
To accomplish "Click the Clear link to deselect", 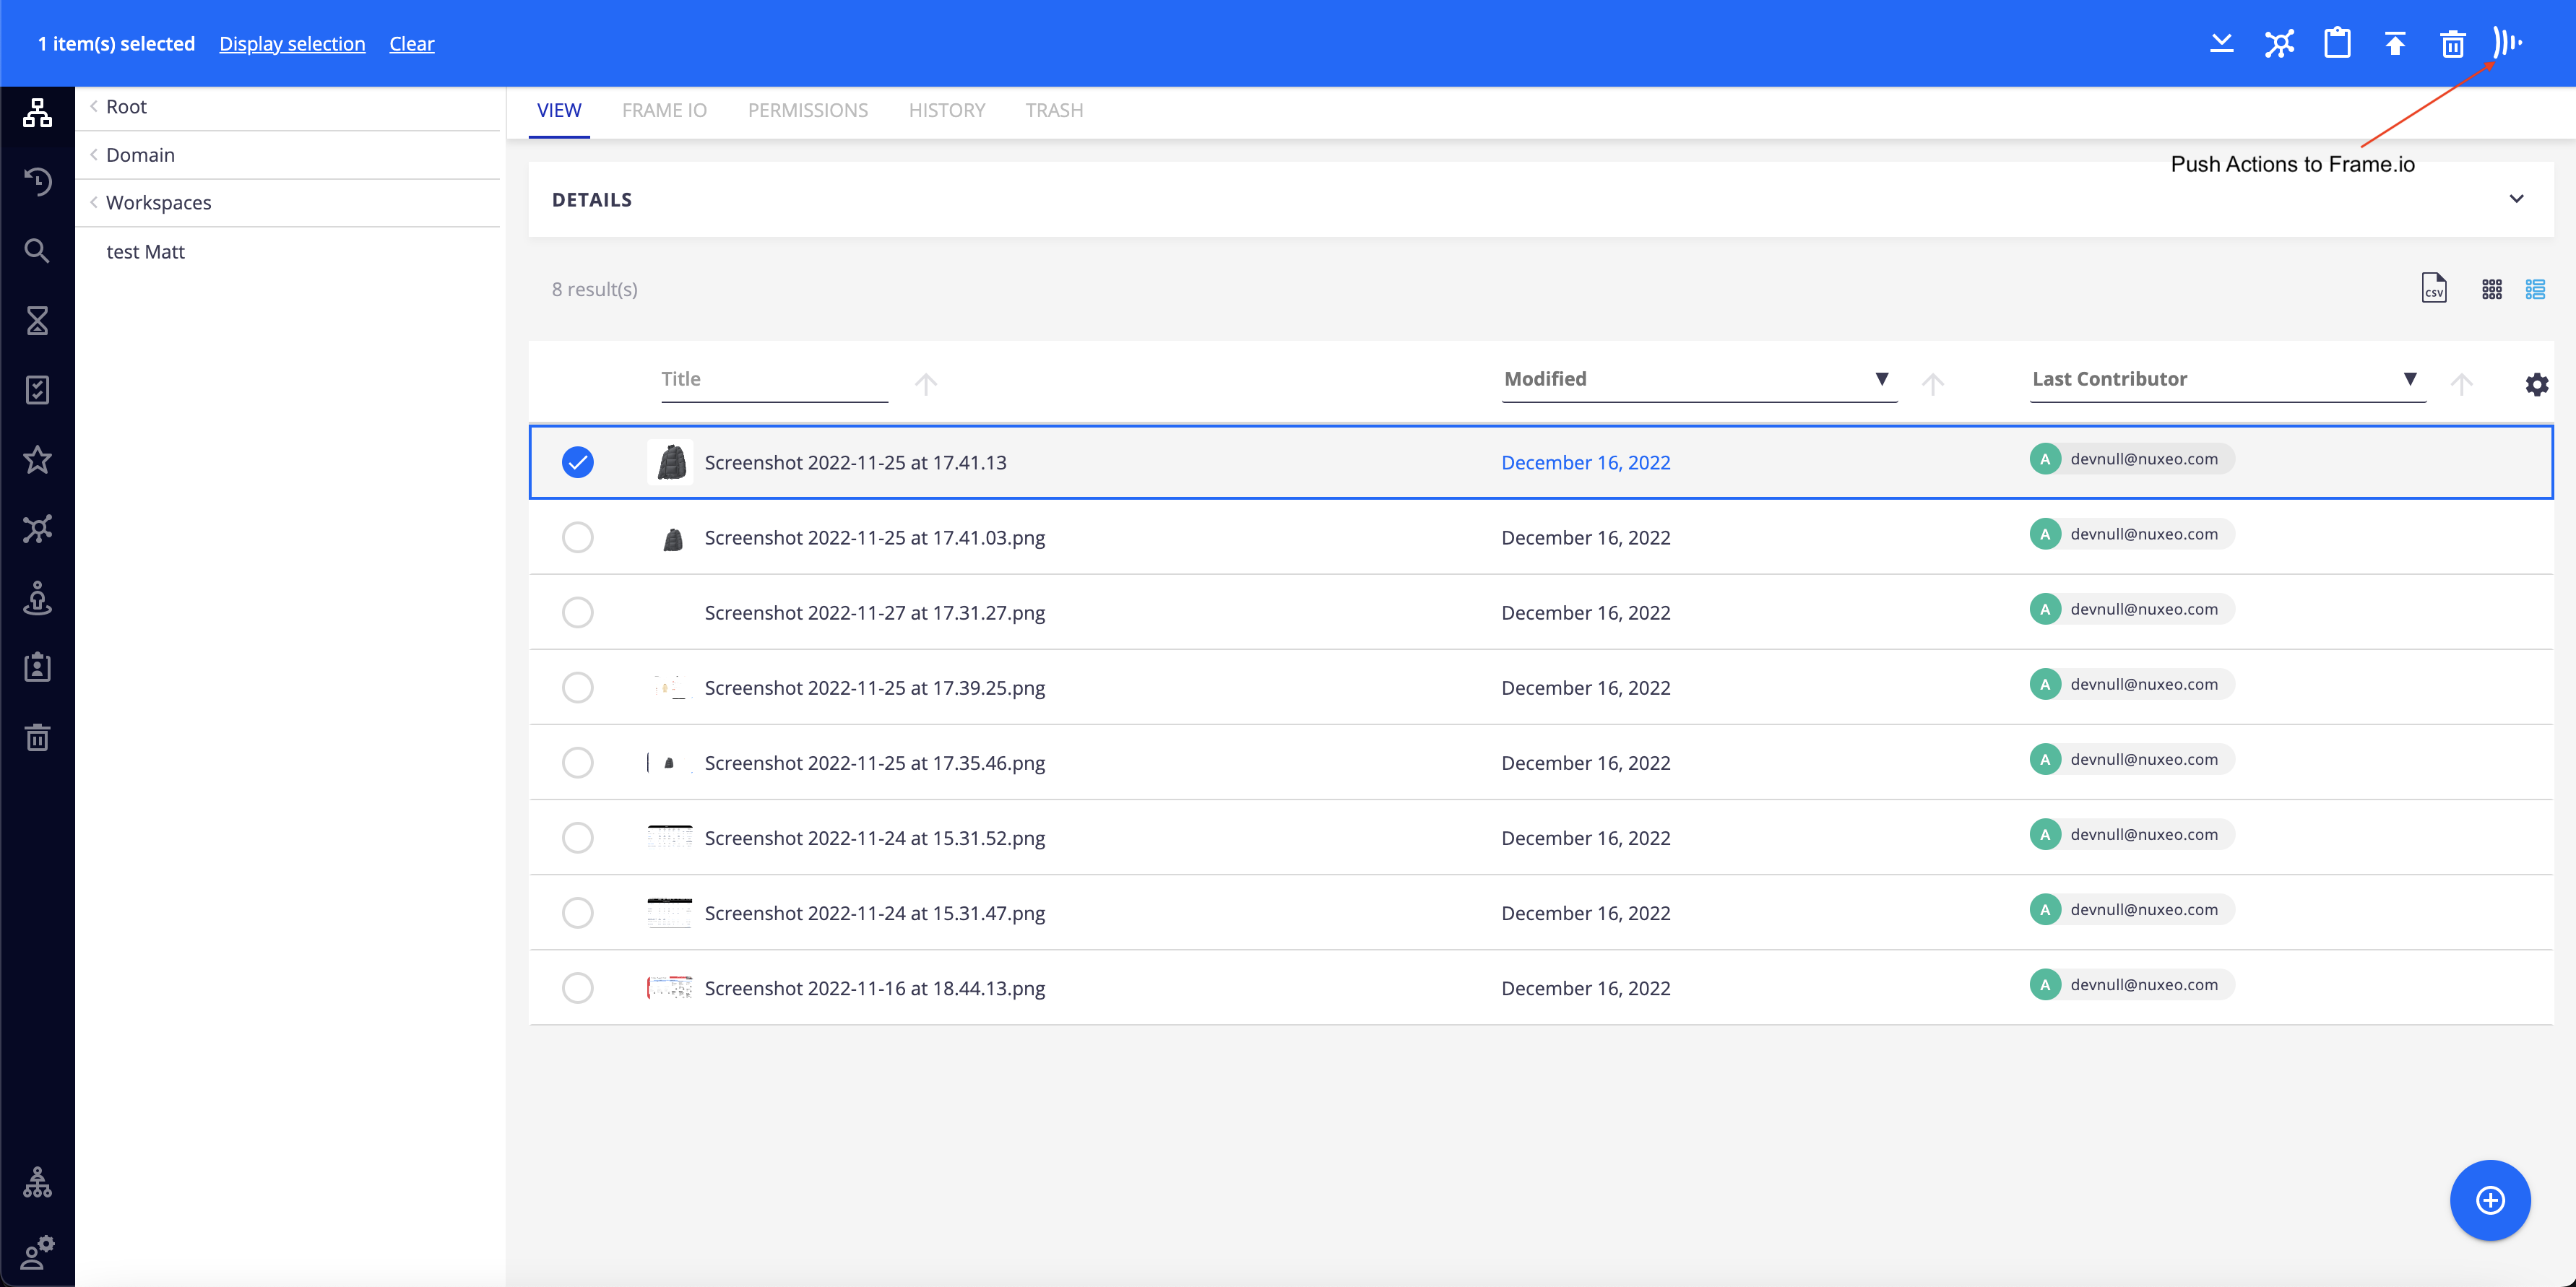I will [411, 43].
